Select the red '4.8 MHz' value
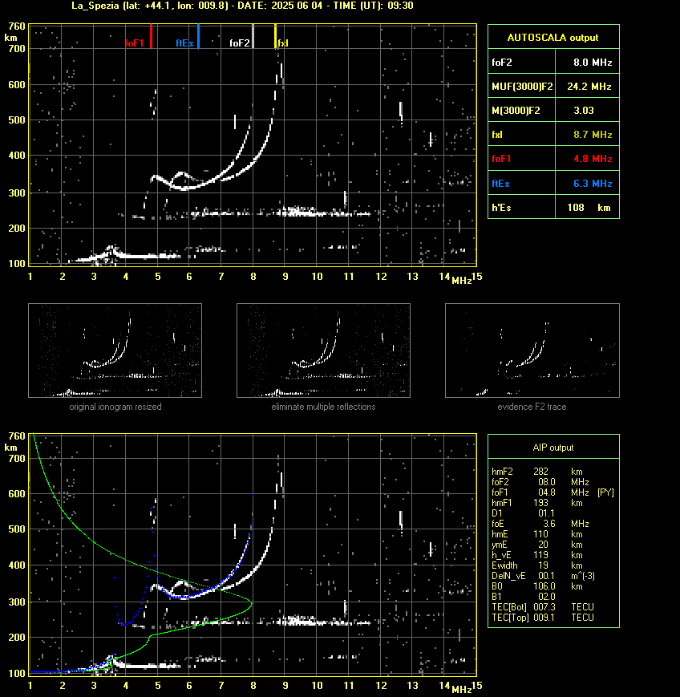The width and height of the screenshot is (680, 697). pos(593,159)
